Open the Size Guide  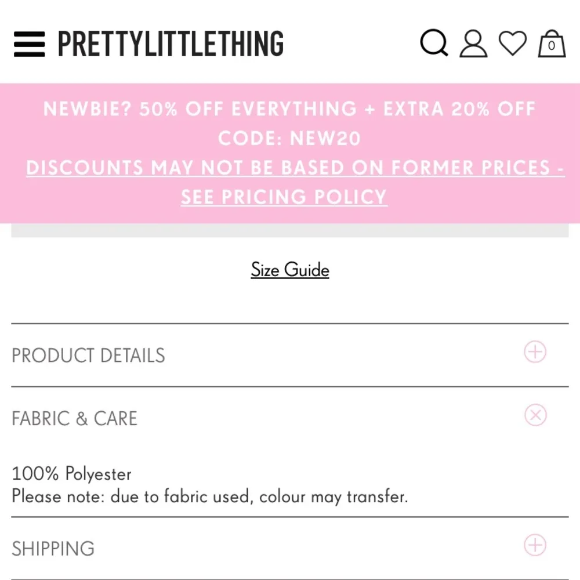click(289, 270)
